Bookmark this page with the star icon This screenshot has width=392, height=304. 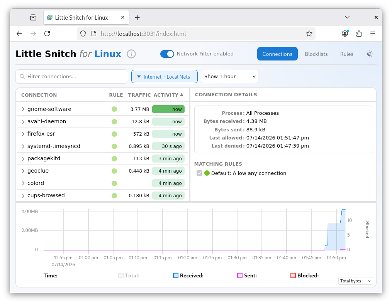[309, 34]
